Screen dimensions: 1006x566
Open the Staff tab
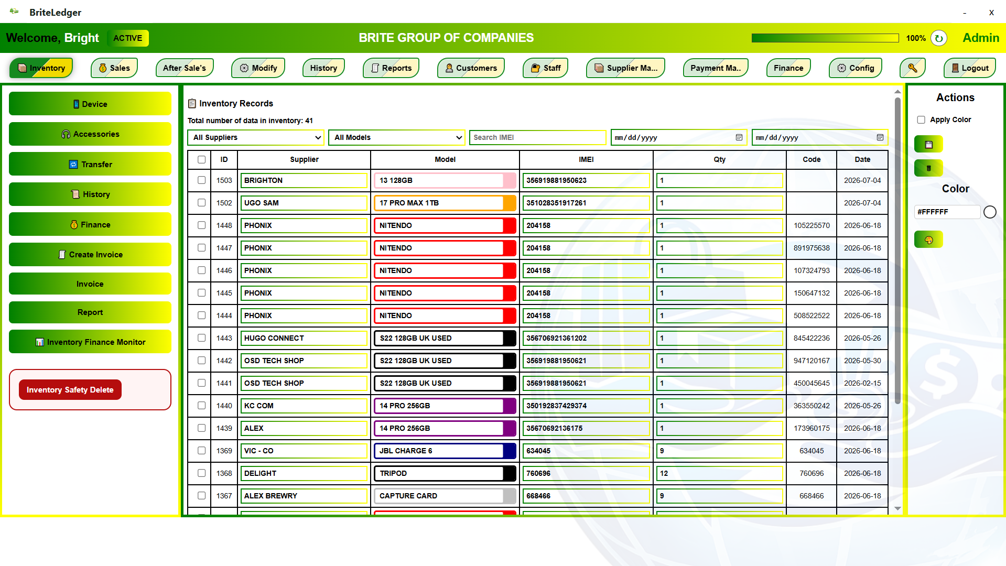(546, 68)
